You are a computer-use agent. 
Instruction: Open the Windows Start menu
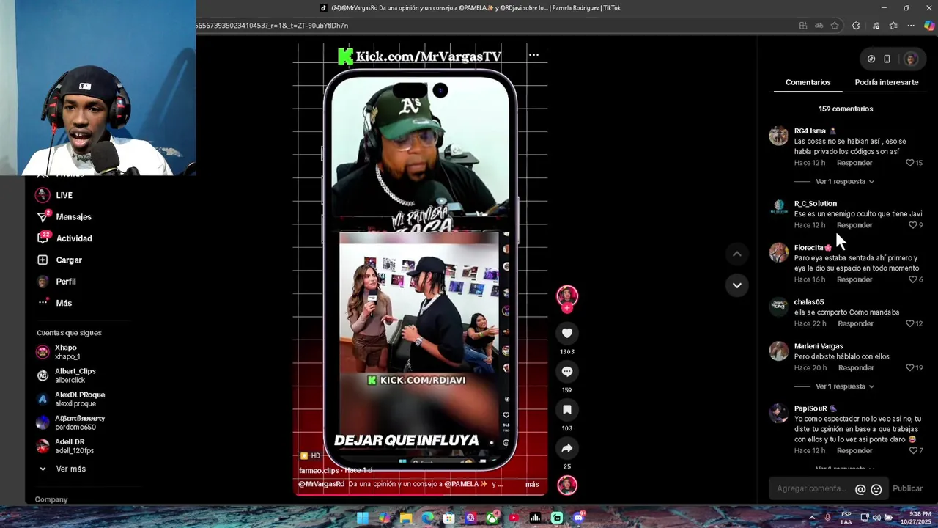click(x=363, y=518)
